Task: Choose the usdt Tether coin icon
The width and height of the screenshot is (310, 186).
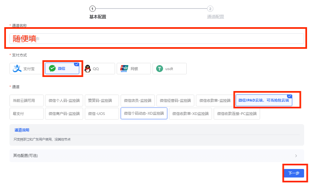Action: 160,69
